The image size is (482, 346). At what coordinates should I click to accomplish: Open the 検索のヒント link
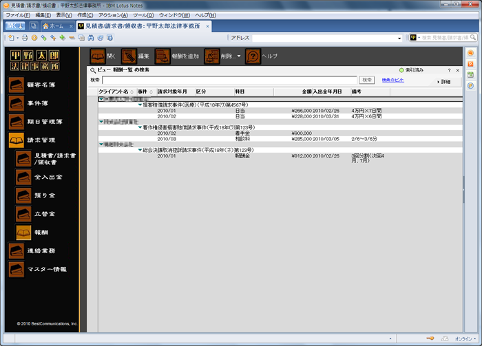pyautogui.click(x=393, y=80)
